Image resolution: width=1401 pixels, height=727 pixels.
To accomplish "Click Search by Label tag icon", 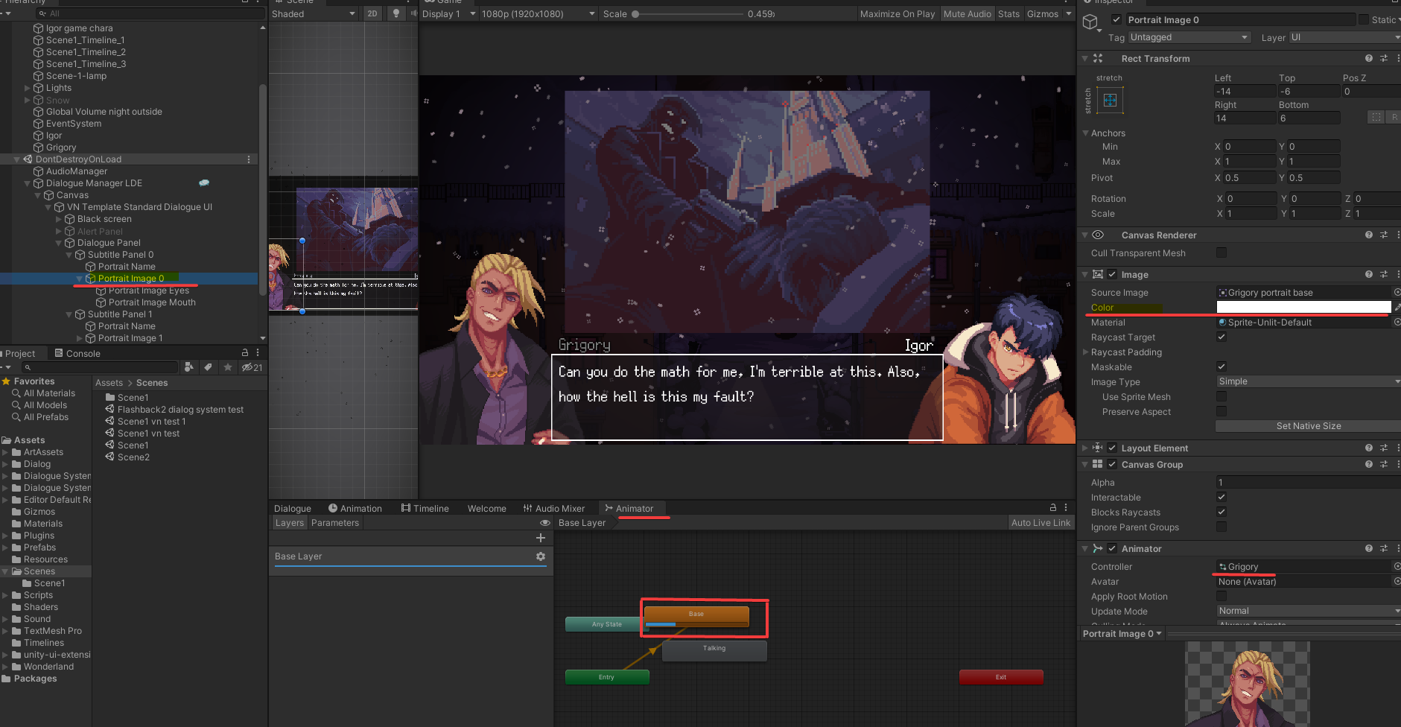I will (x=209, y=367).
